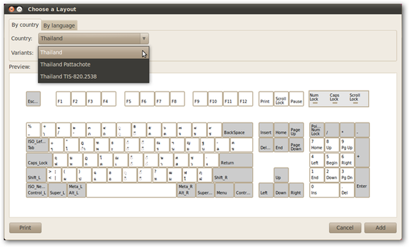Click the numpad Num Lock key

(317, 130)
